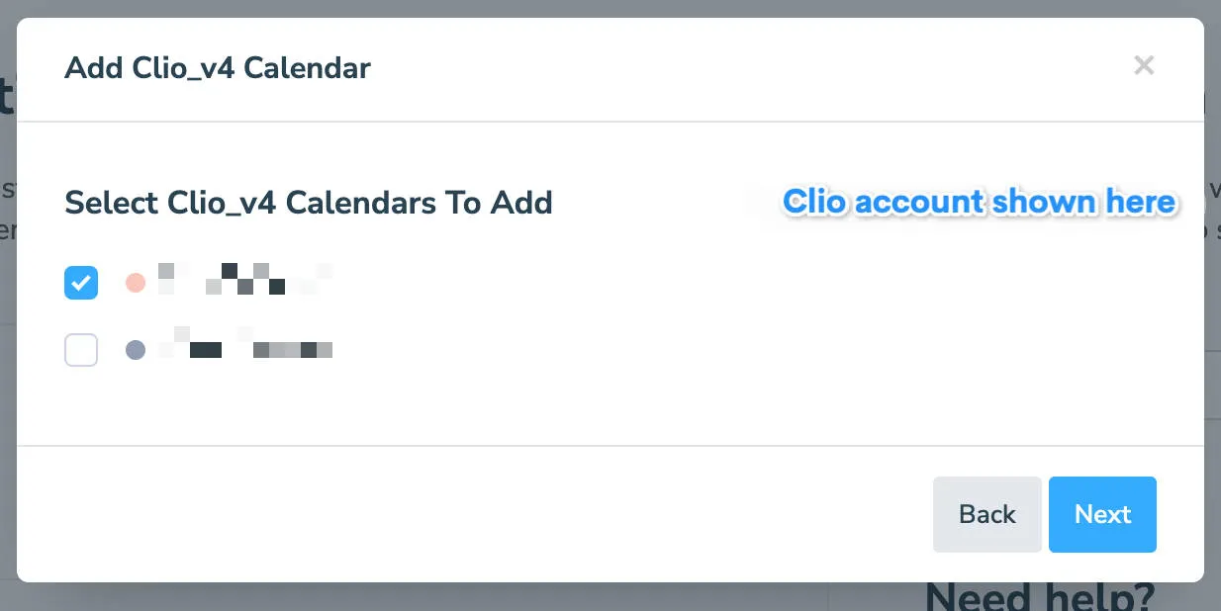Click the Add Clio_v4 Calendar title
The image size is (1221, 611).
(x=218, y=67)
